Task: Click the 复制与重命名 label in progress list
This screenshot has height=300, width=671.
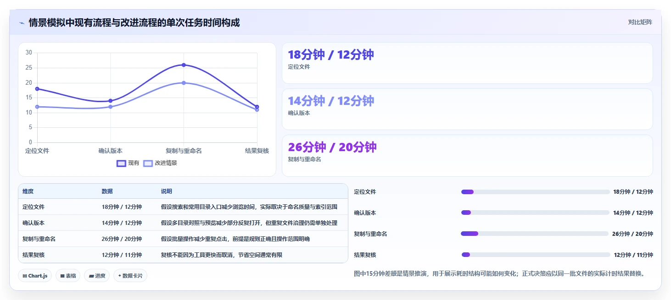Action: pos(370,234)
